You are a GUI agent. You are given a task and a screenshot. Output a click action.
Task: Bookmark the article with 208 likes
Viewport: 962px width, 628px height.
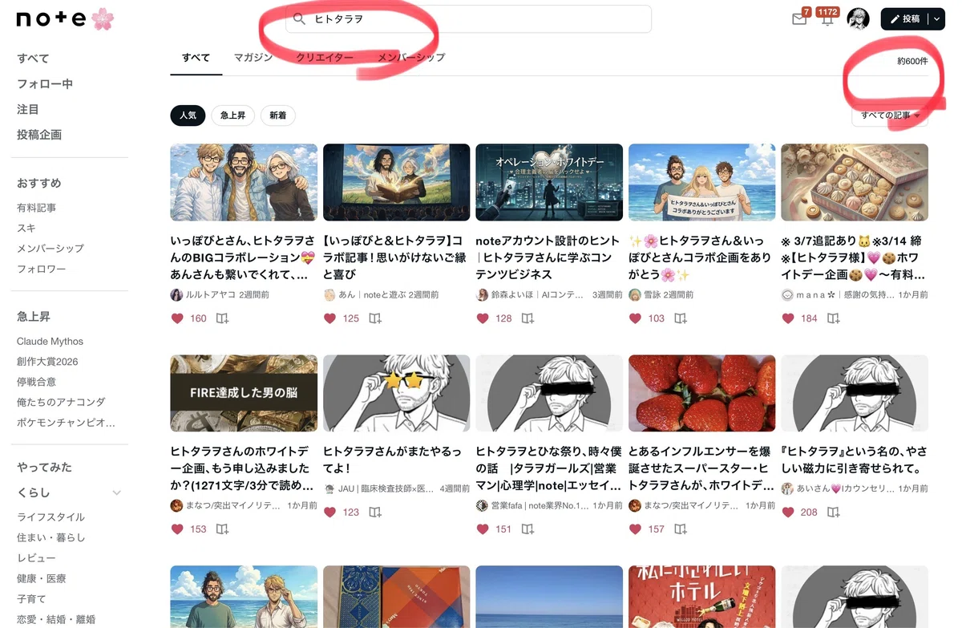pyautogui.click(x=833, y=512)
